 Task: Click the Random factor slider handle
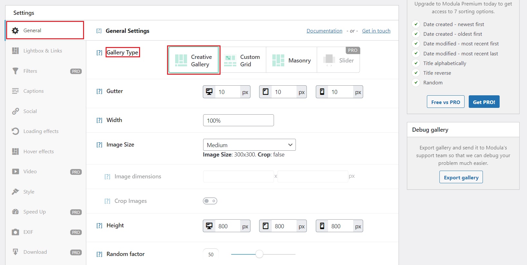click(259, 254)
